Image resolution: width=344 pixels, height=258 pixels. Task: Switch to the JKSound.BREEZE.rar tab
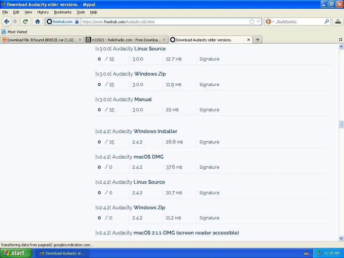point(42,40)
